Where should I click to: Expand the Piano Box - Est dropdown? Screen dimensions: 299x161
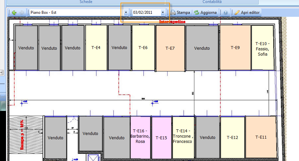pos(126,13)
